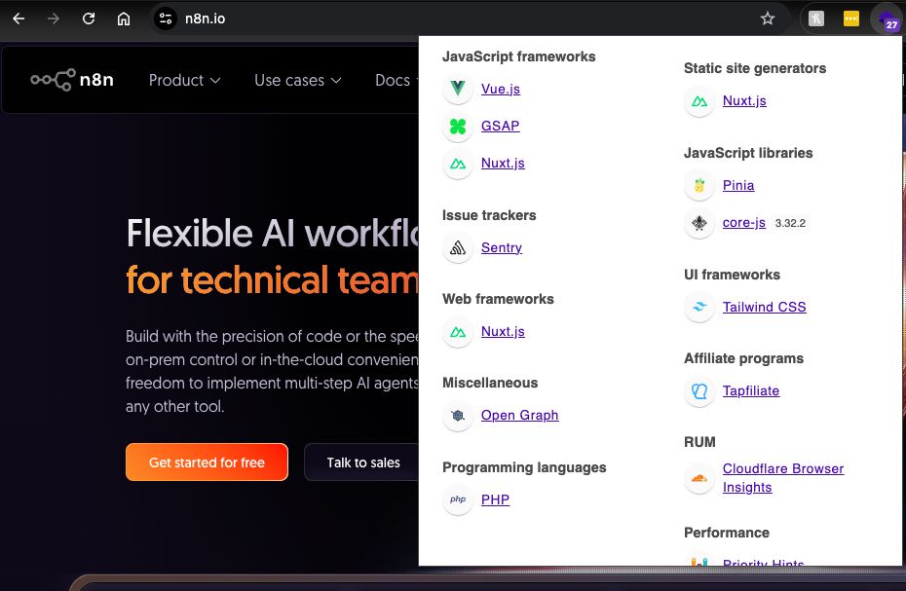This screenshot has height=591, width=906.
Task: Open the Vue.js link
Action: (x=501, y=89)
